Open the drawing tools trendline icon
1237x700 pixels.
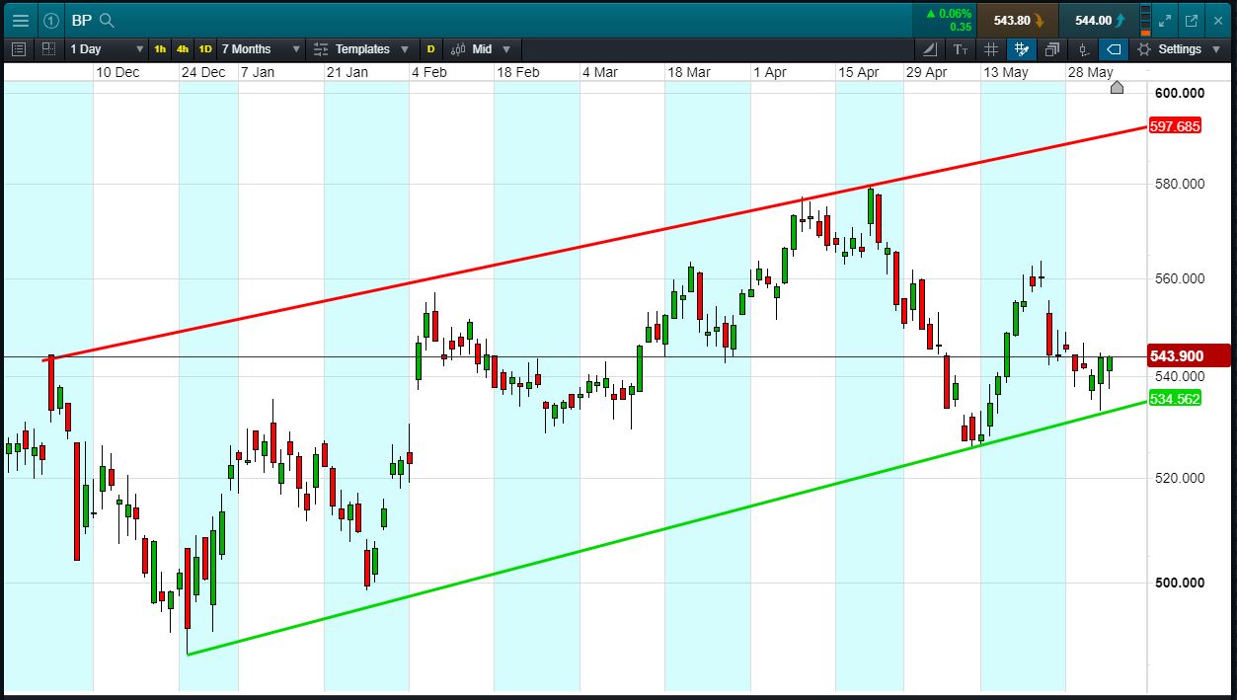click(930, 48)
